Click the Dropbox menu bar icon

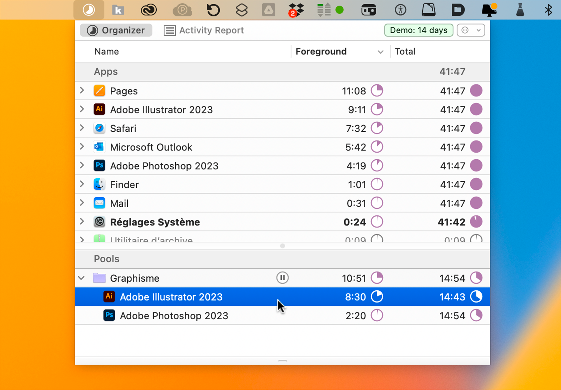[x=296, y=10]
